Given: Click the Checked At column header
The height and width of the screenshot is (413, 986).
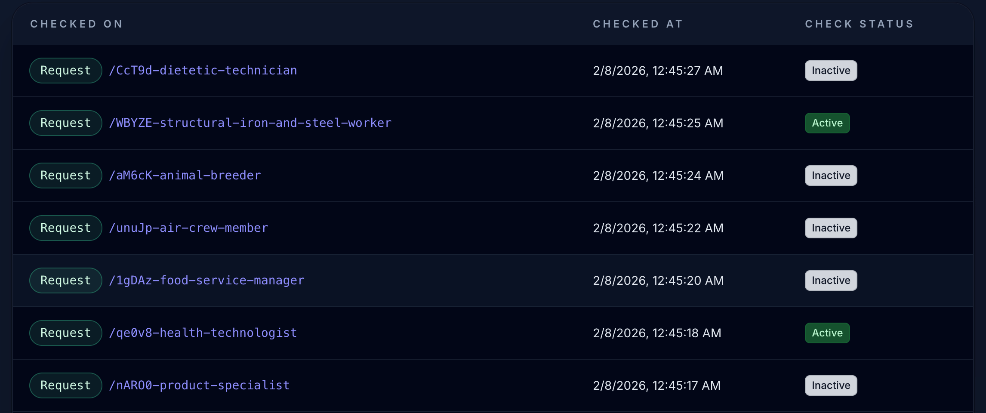Looking at the screenshot, I should coord(638,24).
